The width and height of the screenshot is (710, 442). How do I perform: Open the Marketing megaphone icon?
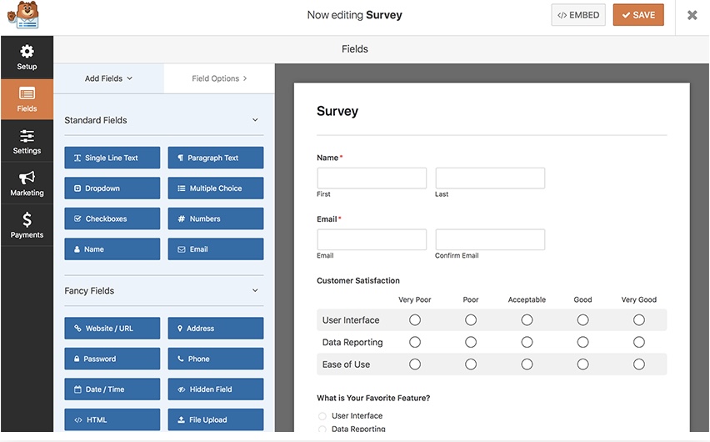27,178
